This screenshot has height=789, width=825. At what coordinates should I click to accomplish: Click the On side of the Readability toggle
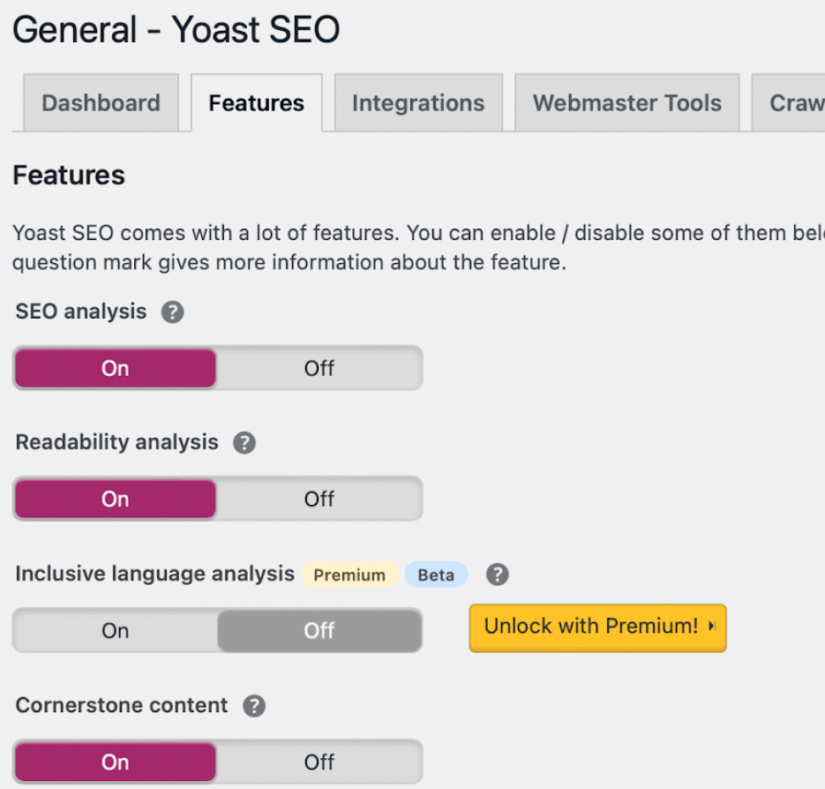(x=114, y=499)
